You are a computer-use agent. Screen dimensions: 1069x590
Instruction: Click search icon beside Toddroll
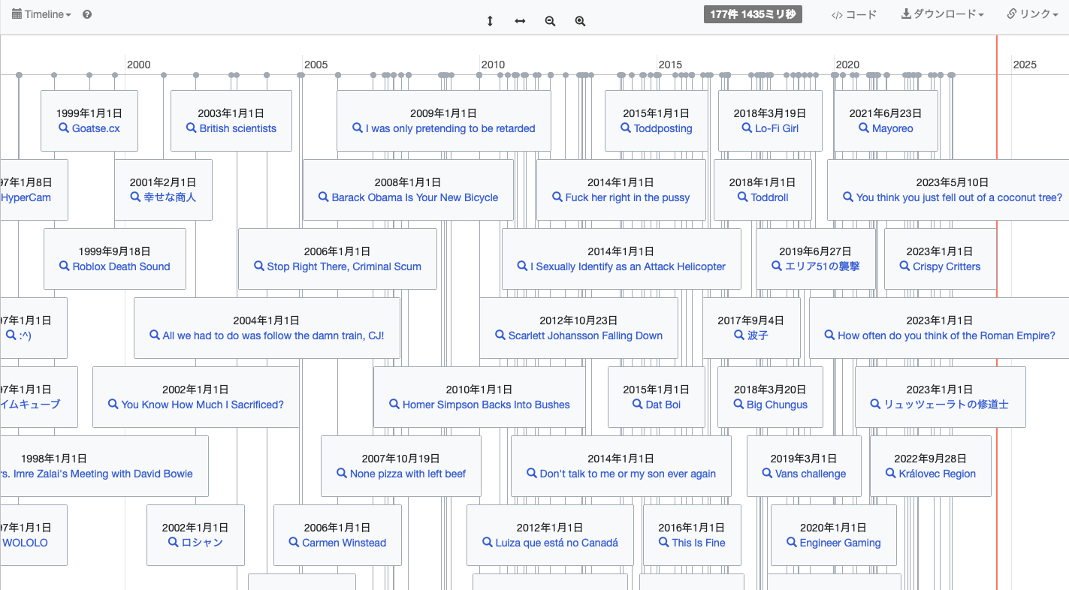point(742,197)
